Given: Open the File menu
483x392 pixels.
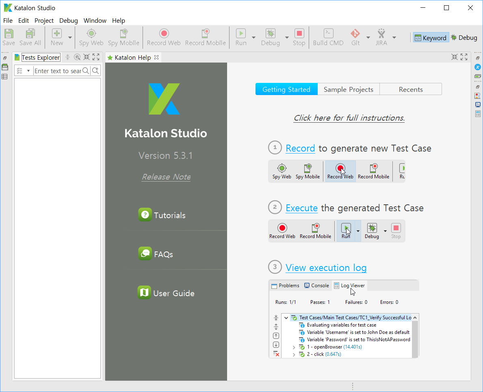Looking at the screenshot, I should pos(8,21).
